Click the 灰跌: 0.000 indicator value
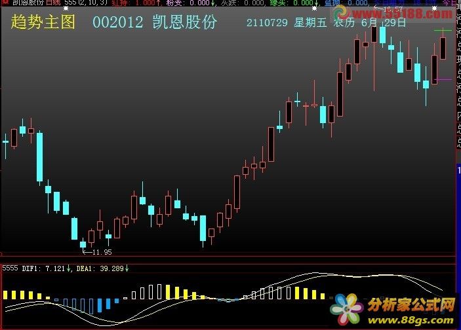Image resolution: width=461 pixels, height=330 pixels. coord(243,3)
